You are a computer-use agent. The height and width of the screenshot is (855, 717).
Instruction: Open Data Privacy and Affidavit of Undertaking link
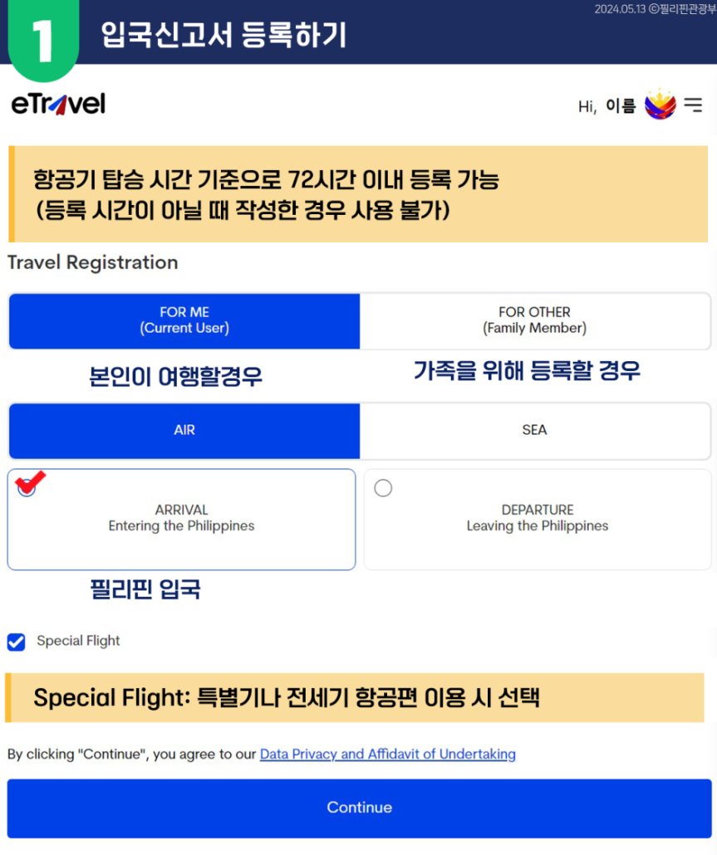coord(387,754)
